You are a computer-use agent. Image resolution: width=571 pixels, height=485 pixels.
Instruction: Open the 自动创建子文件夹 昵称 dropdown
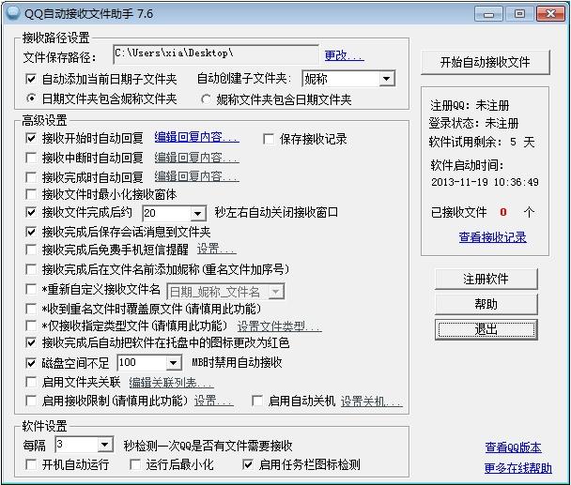coord(348,78)
